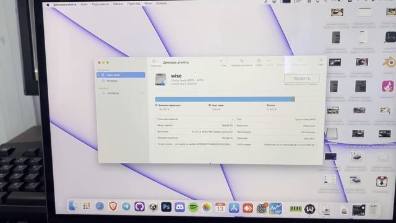
Task: Launch GitHub Desktop from the Dock
Action: pos(139,207)
